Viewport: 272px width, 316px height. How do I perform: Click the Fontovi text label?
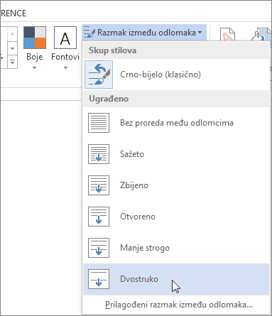(x=65, y=57)
